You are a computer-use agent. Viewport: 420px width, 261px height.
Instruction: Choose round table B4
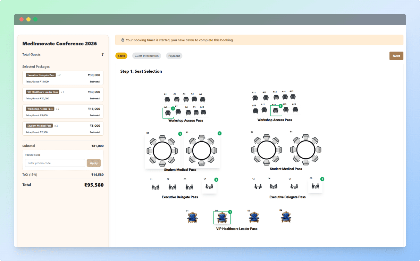coord(306,150)
